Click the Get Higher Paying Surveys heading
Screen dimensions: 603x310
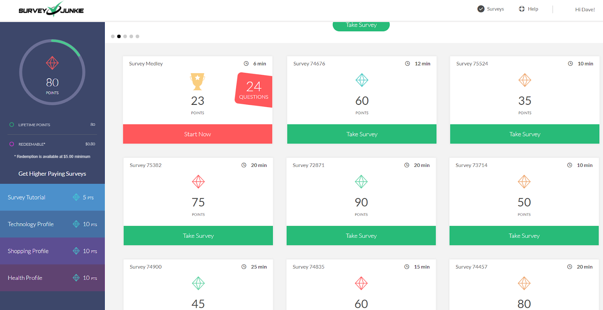coord(52,174)
